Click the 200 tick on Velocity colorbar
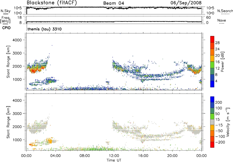The width and height of the screenshot is (233, 162). 219,102
